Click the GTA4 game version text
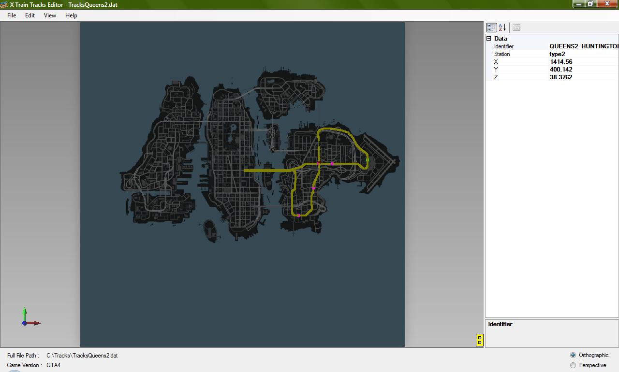Viewport: 619px width, 372px height. click(54, 365)
